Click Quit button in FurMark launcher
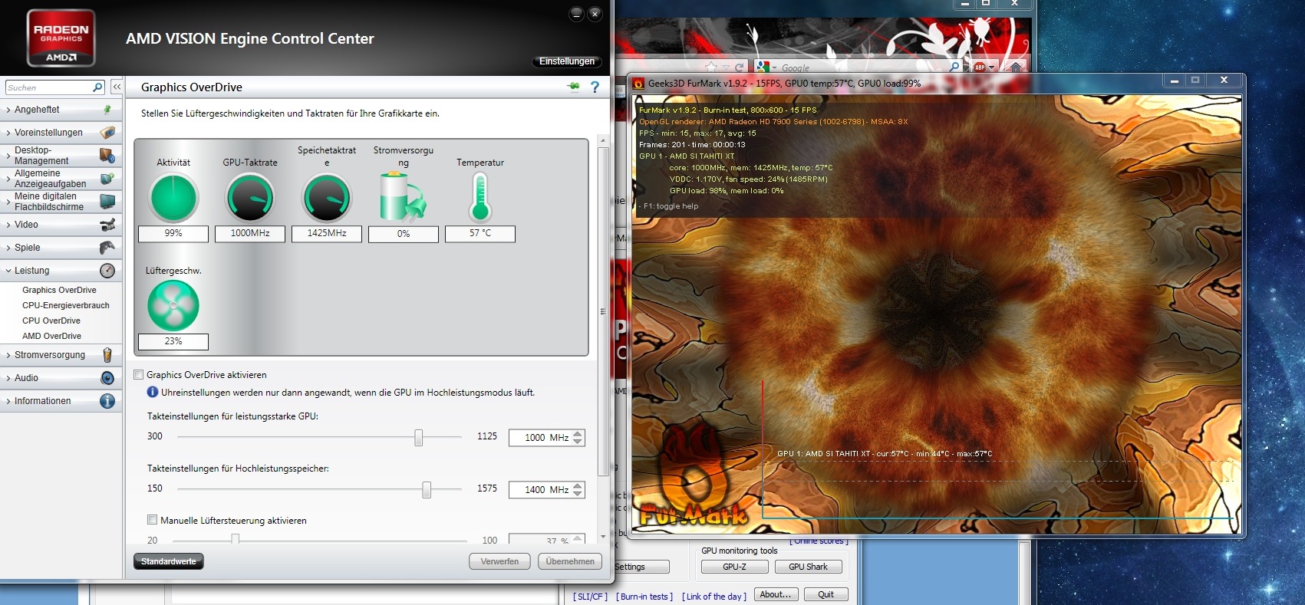This screenshot has width=1305, height=605. click(x=826, y=594)
